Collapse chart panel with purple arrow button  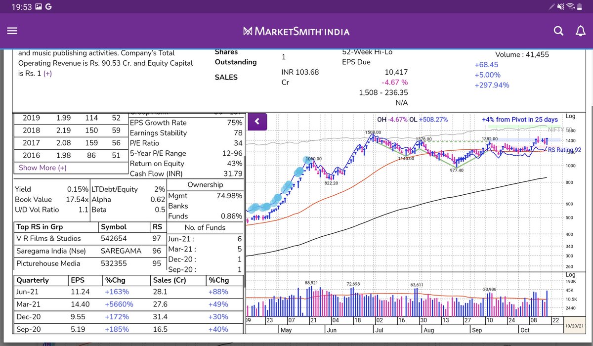(257, 121)
